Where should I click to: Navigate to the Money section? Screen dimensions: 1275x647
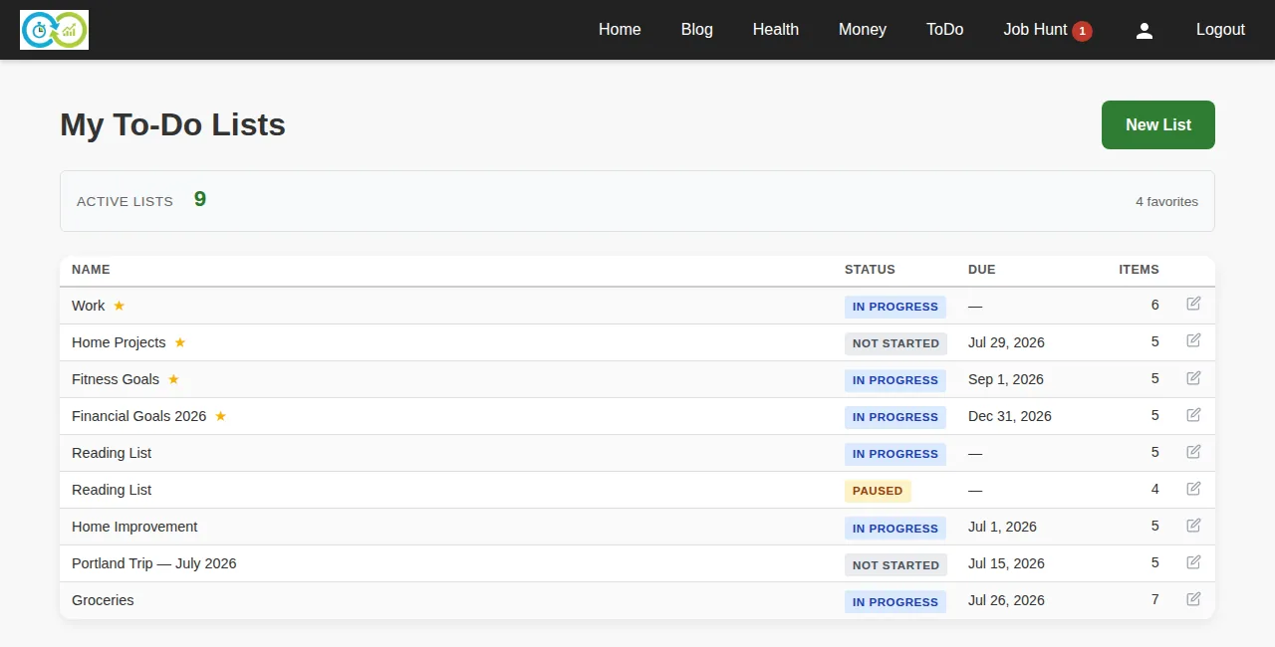(863, 30)
